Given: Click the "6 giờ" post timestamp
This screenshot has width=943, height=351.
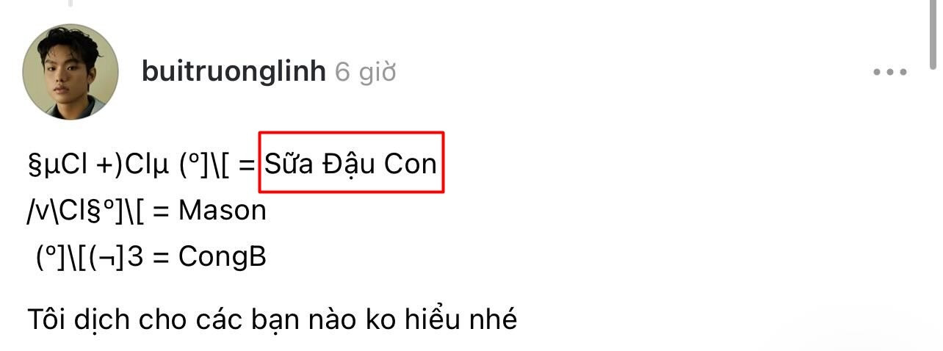Looking at the screenshot, I should point(365,72).
